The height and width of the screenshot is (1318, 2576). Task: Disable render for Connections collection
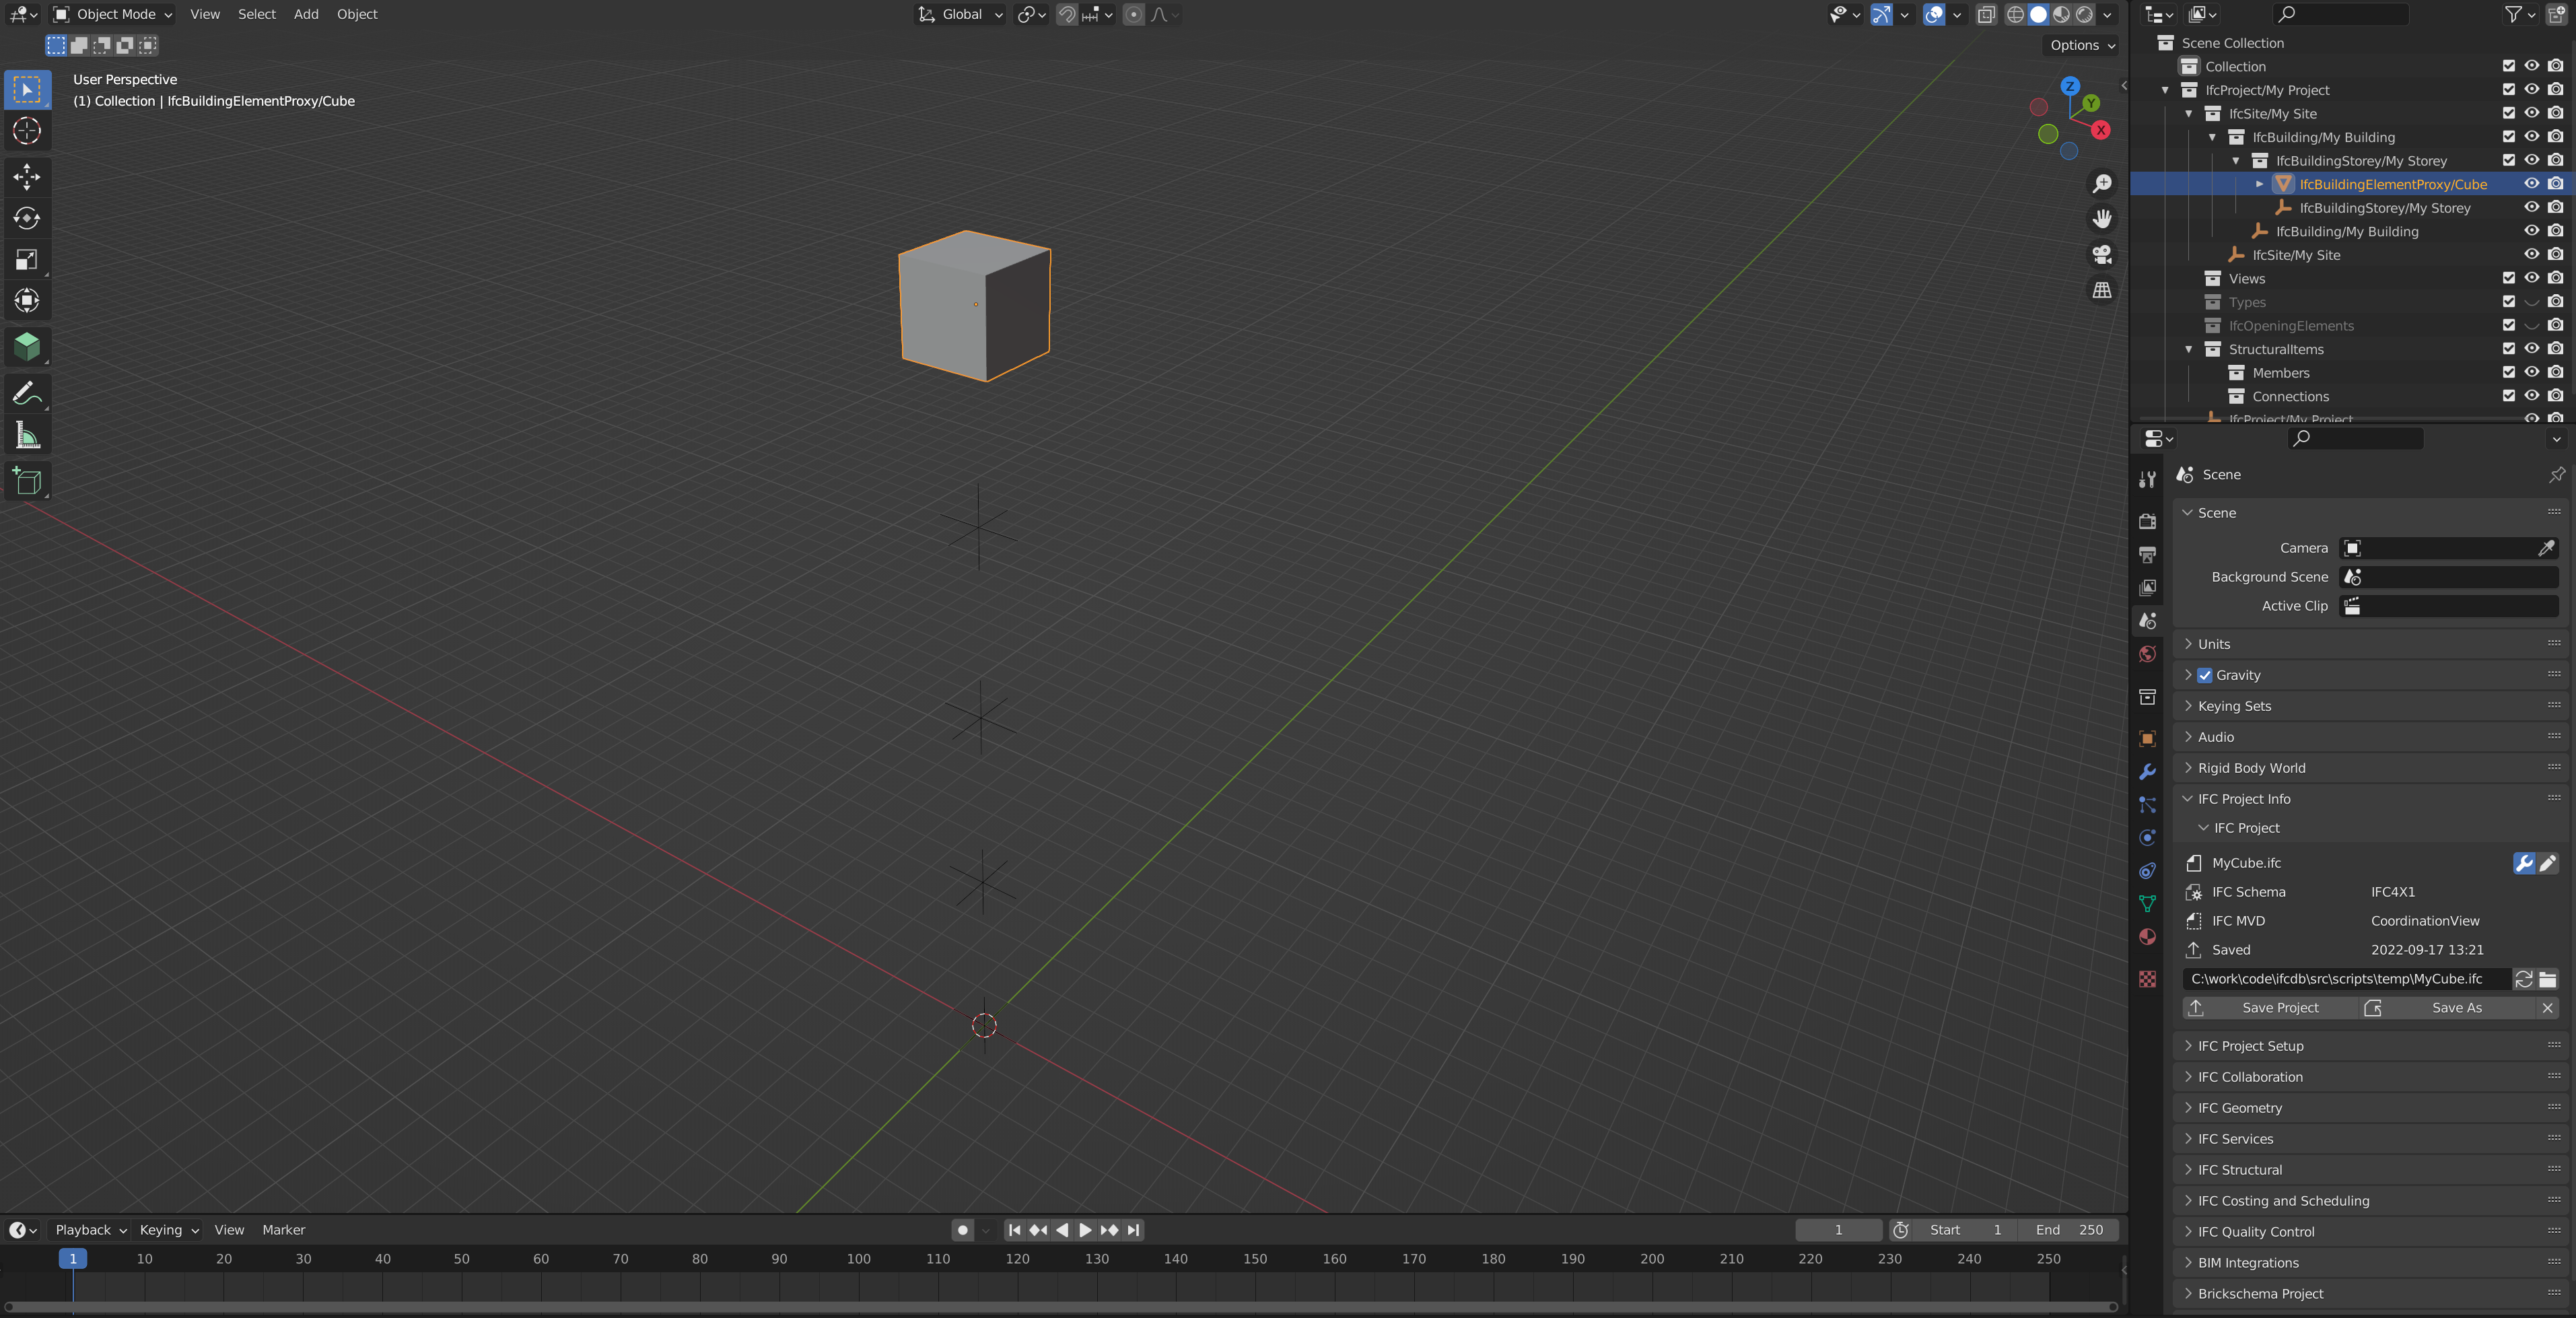tap(2555, 396)
